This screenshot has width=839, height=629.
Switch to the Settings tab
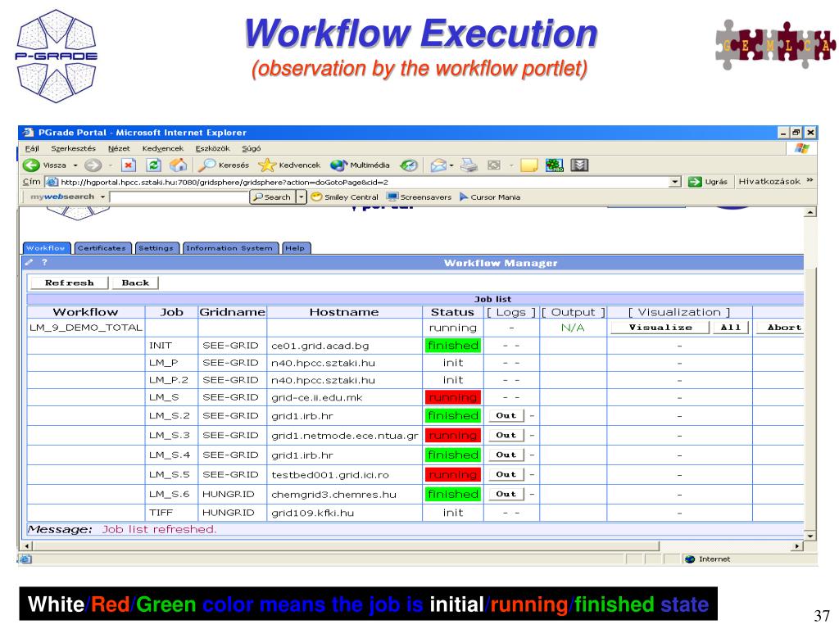click(156, 248)
